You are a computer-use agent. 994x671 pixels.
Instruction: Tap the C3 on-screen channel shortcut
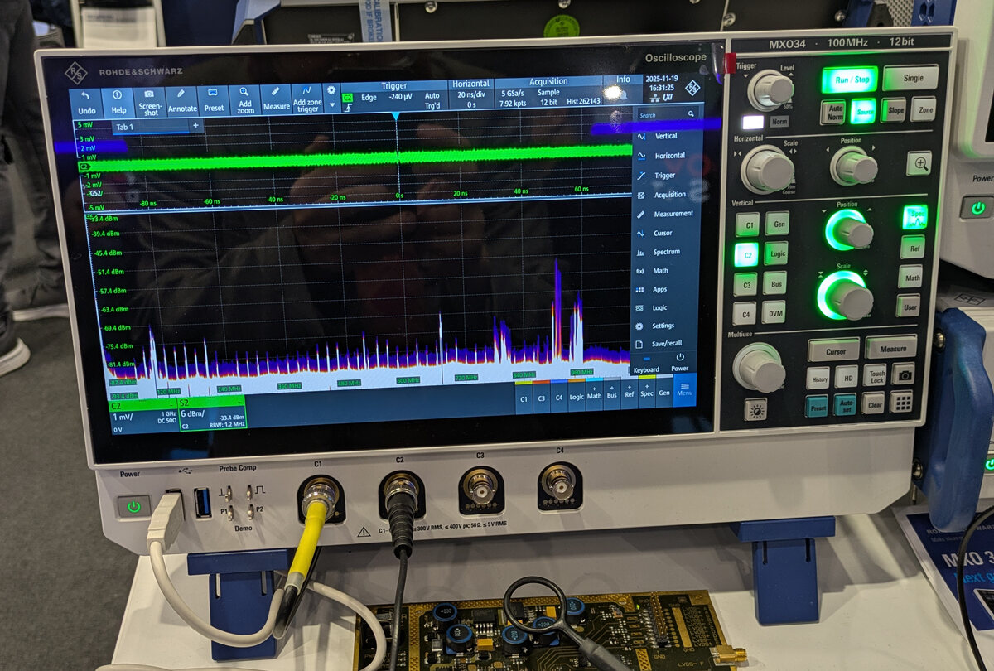pos(541,397)
